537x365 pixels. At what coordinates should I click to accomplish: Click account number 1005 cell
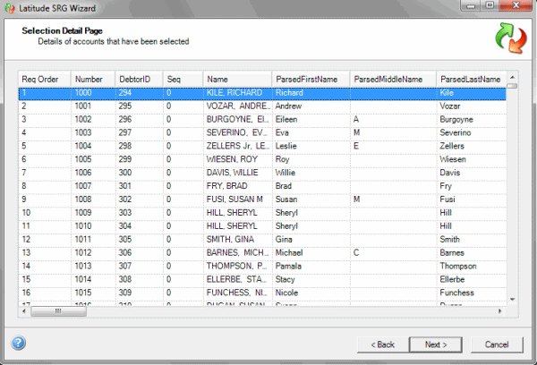[x=93, y=159]
